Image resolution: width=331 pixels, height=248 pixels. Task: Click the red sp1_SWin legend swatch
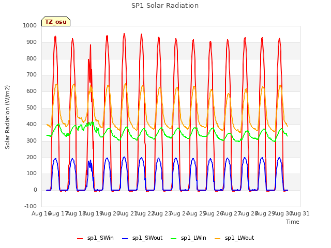80,239
